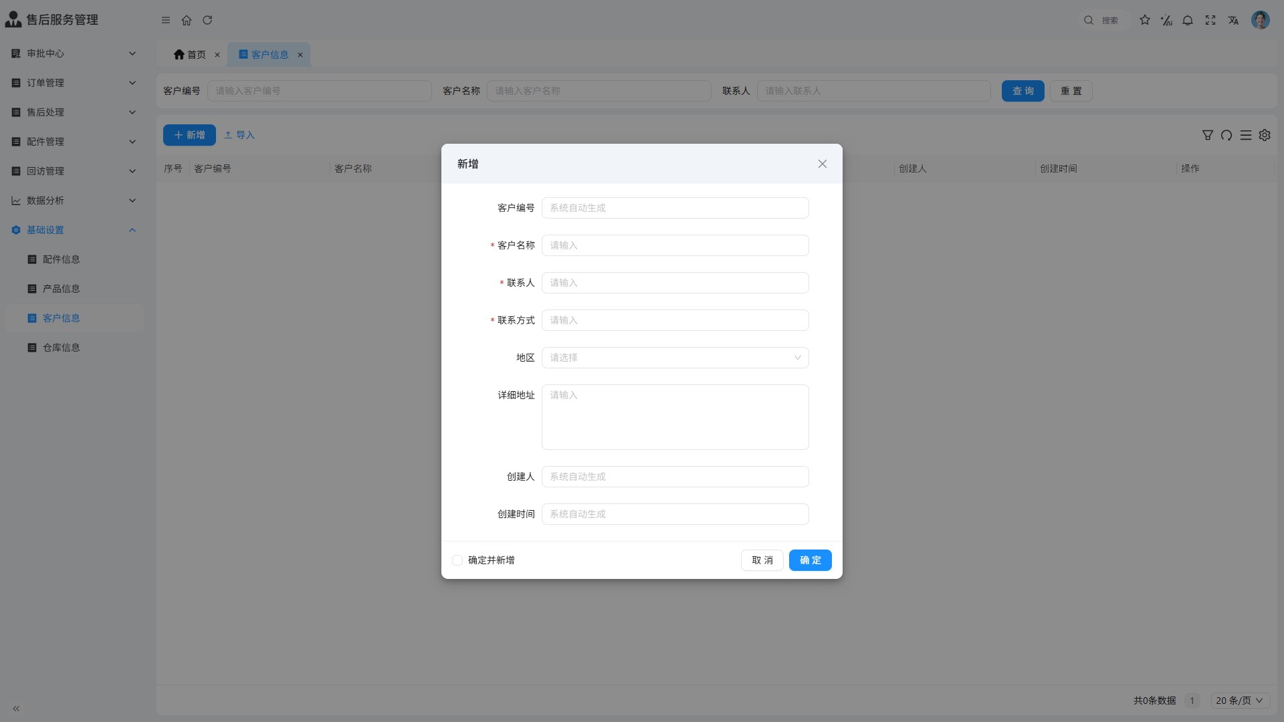Image resolution: width=1284 pixels, height=722 pixels.
Task: Open table column settings gear
Action: 1265,135
